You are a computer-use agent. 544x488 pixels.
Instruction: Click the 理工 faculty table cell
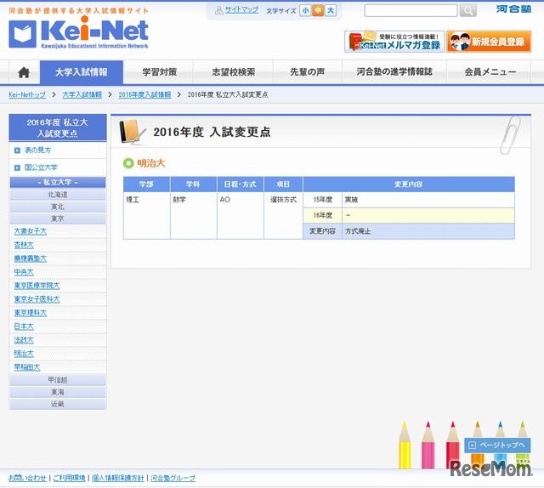pyautogui.click(x=147, y=215)
